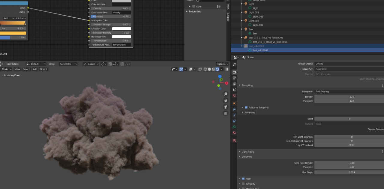Click the Density value field in node

click(x=111, y=8)
